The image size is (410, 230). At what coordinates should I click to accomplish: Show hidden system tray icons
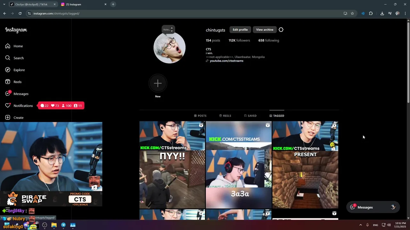point(360,225)
